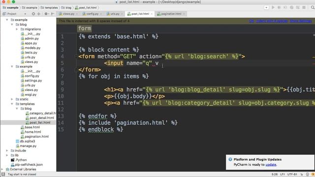Open the UTF-8 encoding selector
Viewport: 315px width, 177px height.
292,174
